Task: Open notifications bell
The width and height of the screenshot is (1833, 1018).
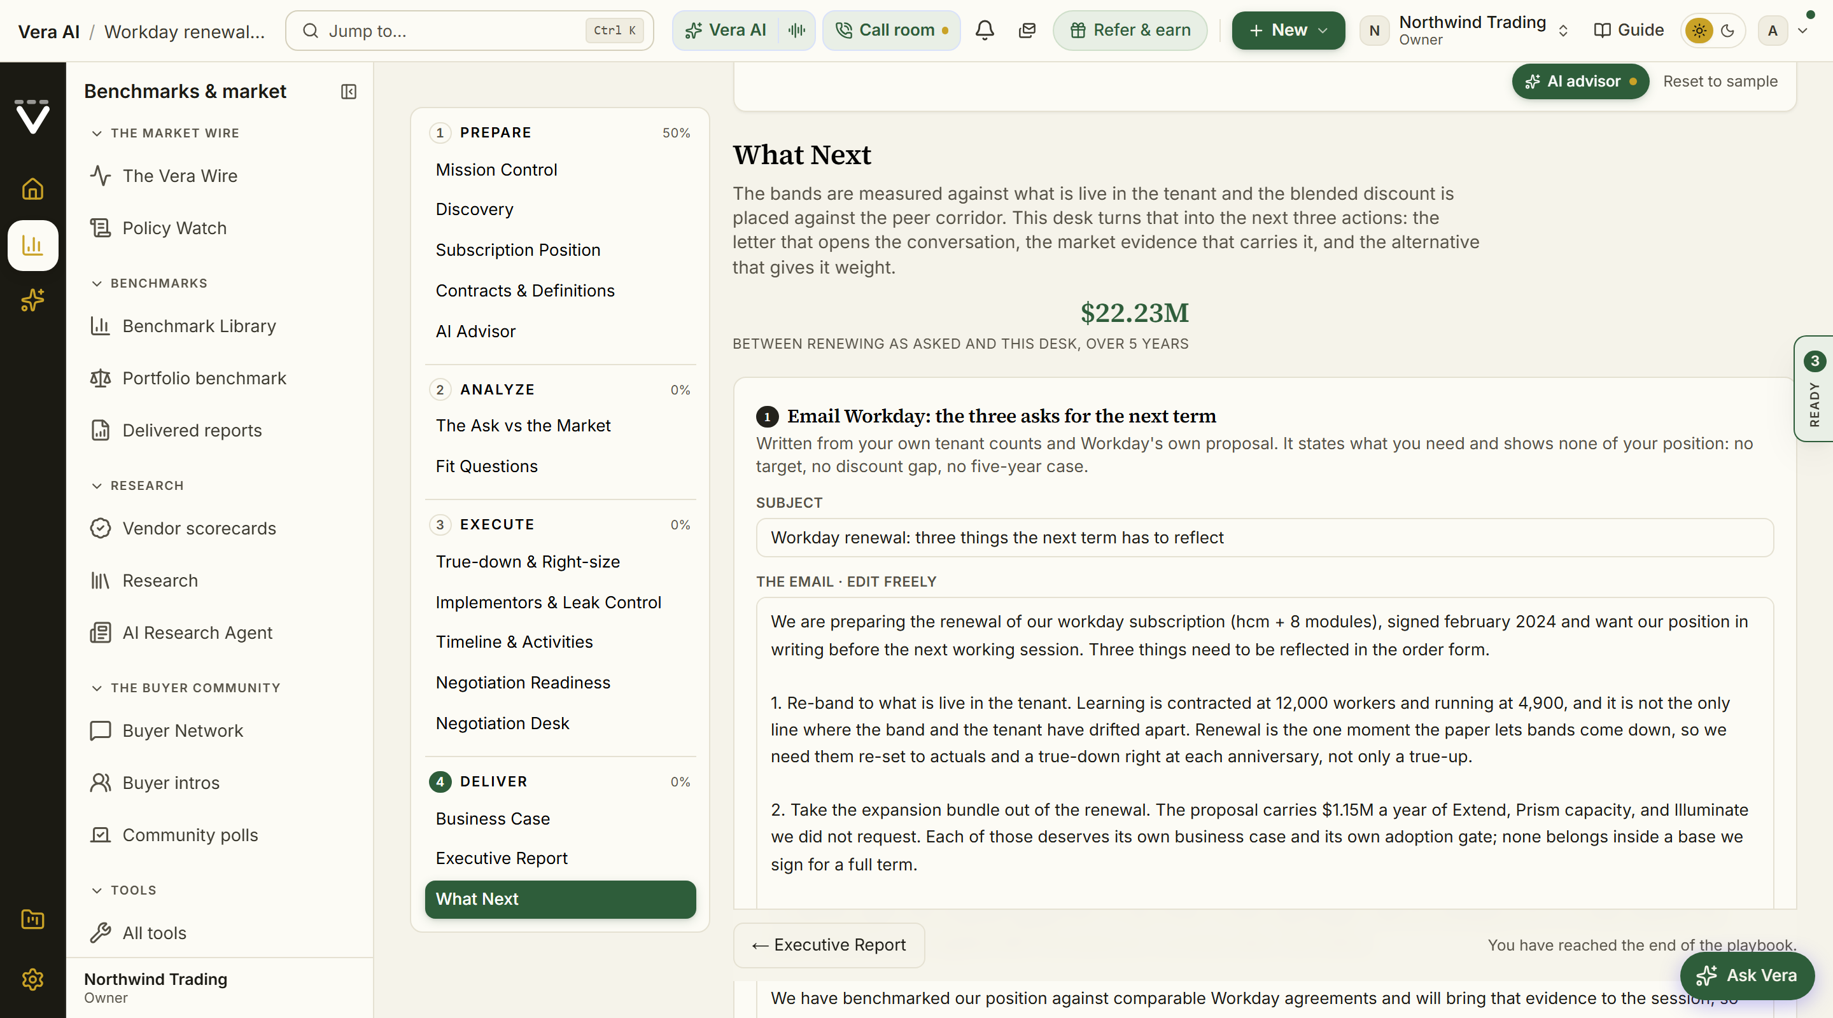Action: tap(985, 30)
